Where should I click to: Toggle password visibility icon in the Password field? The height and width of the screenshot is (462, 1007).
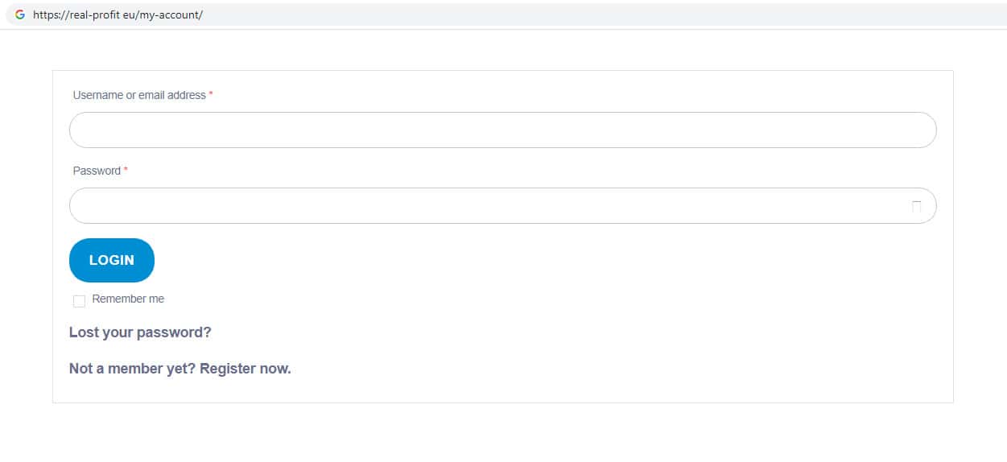click(916, 207)
